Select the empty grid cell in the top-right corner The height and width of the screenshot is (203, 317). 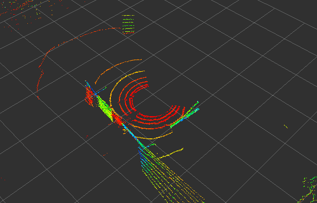[x=284, y=13]
